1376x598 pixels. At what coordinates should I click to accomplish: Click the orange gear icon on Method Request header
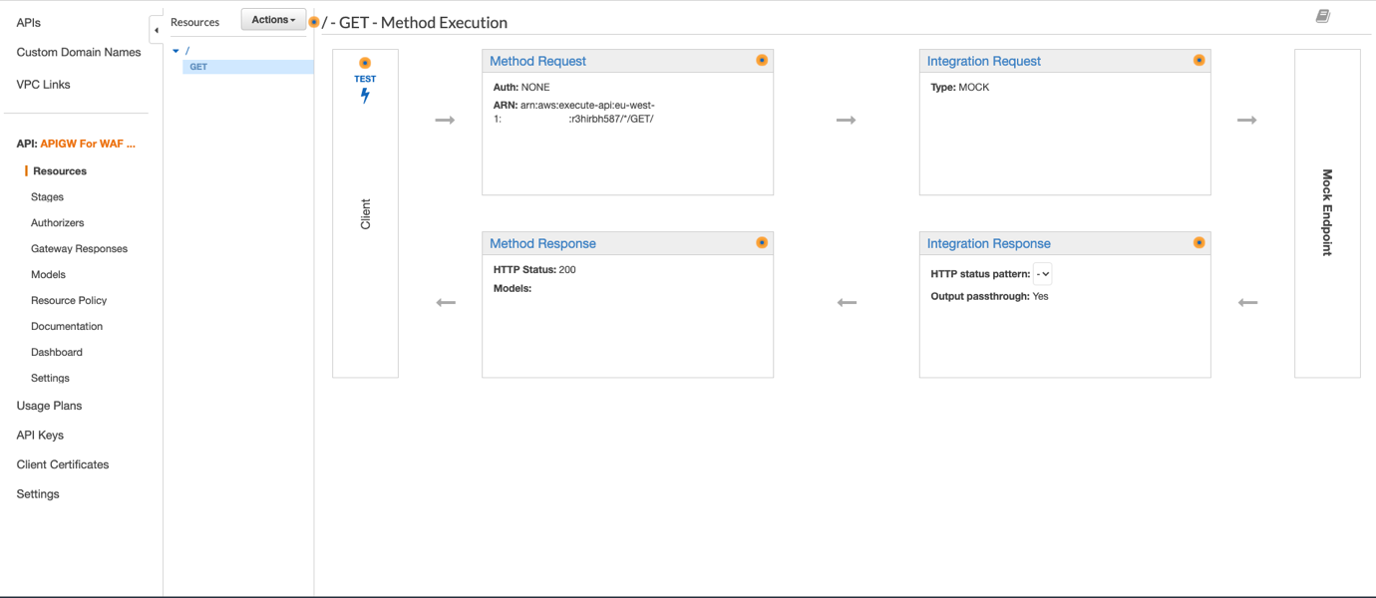(x=762, y=60)
